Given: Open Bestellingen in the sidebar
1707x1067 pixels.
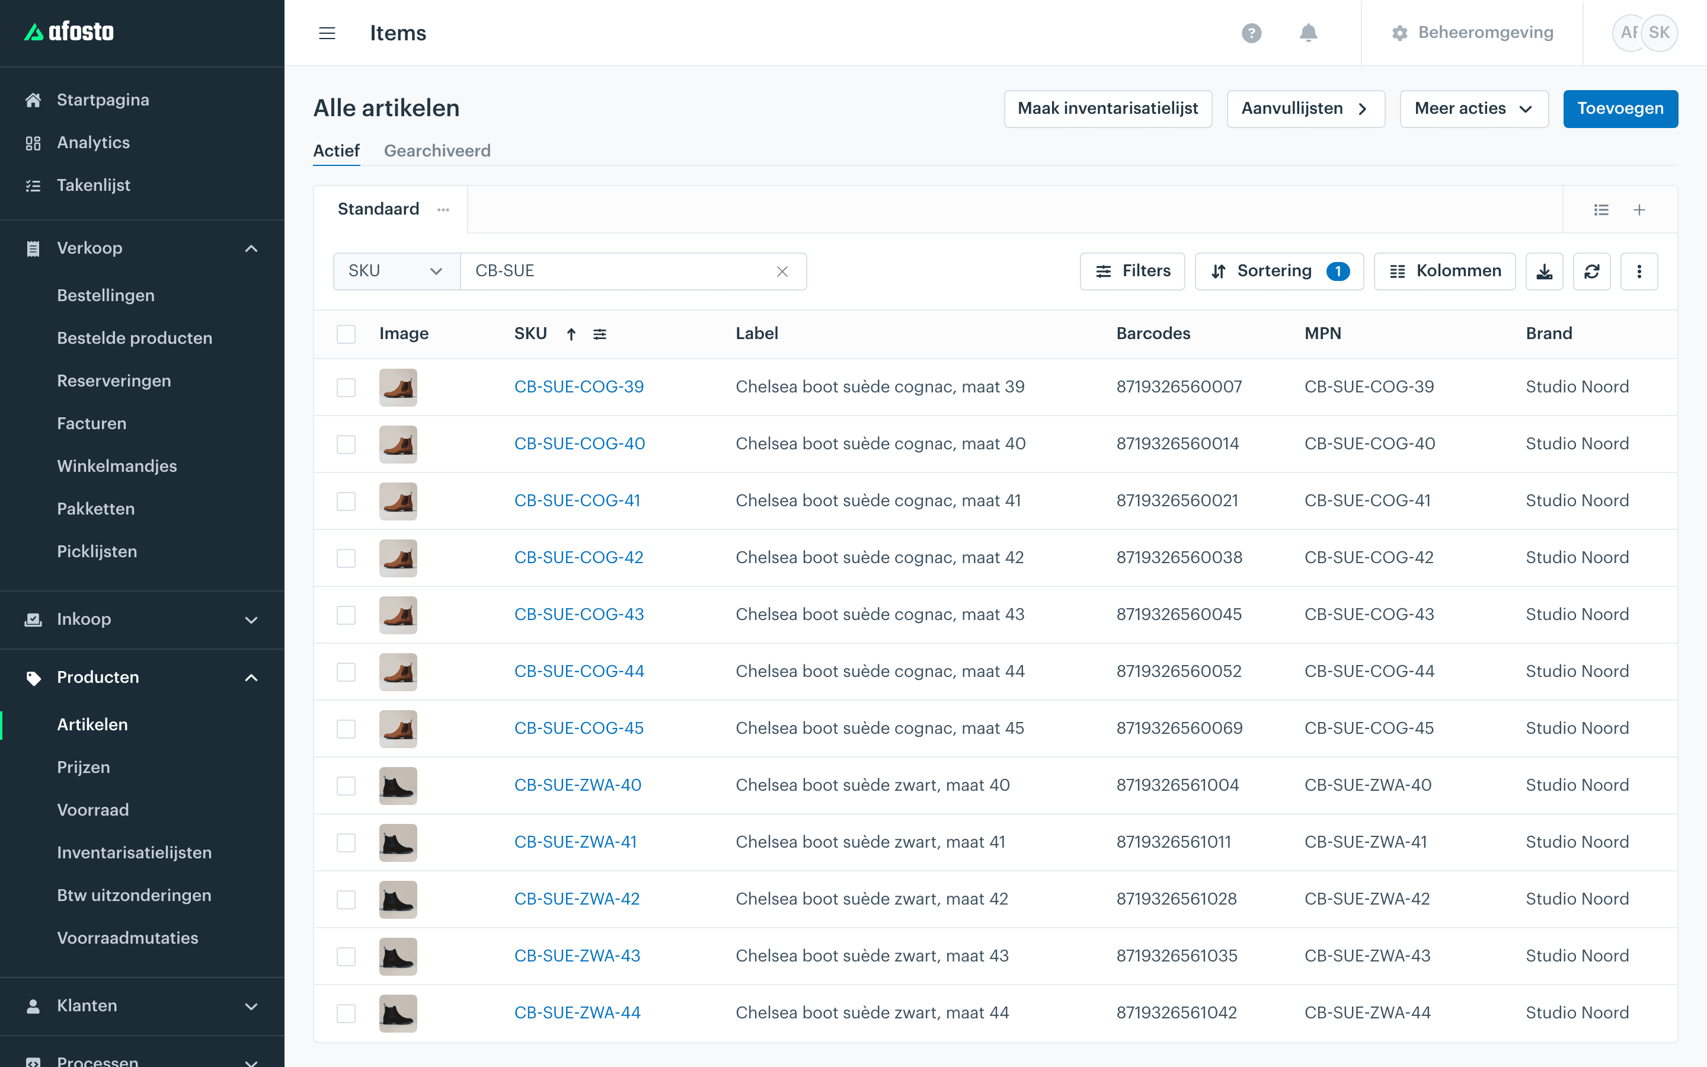Looking at the screenshot, I should (106, 295).
